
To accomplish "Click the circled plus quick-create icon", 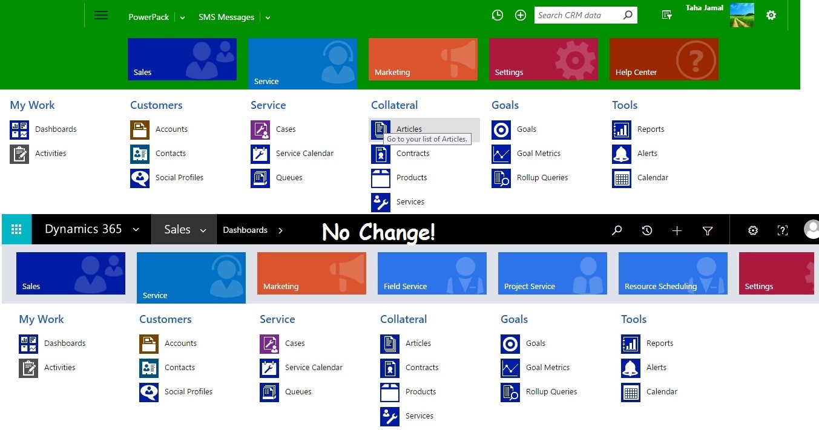I will tap(521, 16).
